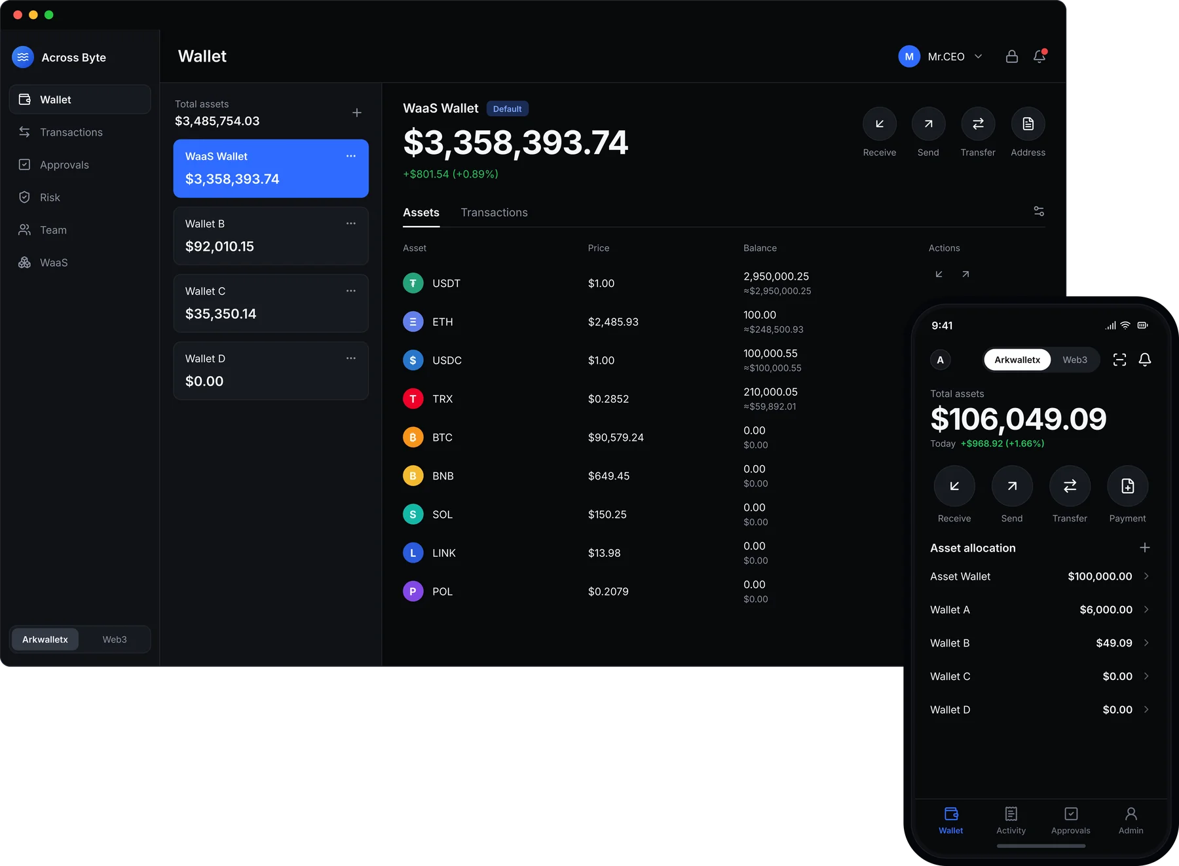This screenshot has height=866, width=1179.
Task: Click the POL asset icon
Action: (413, 592)
